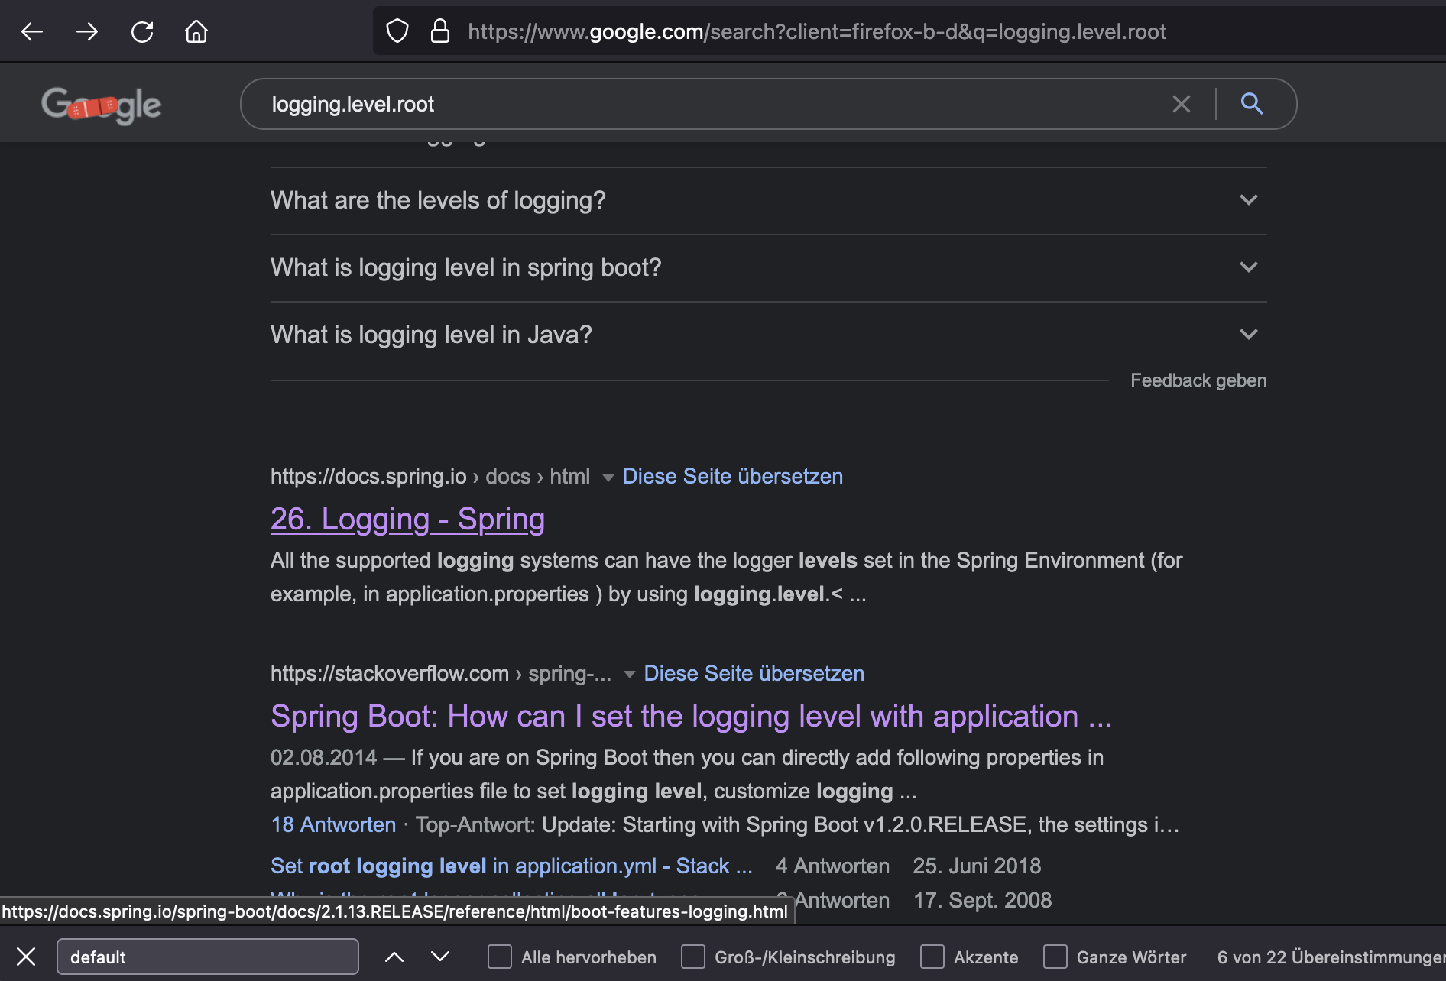This screenshot has height=981, width=1446.
Task: Open '26. Logging - Spring' result
Action: tap(407, 520)
